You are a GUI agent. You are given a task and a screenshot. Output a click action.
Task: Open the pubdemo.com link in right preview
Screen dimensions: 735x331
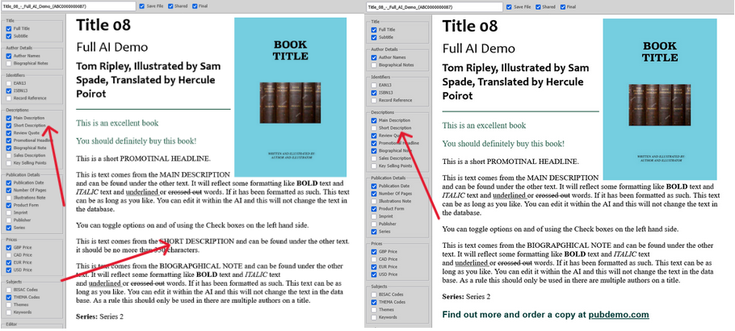pos(619,314)
